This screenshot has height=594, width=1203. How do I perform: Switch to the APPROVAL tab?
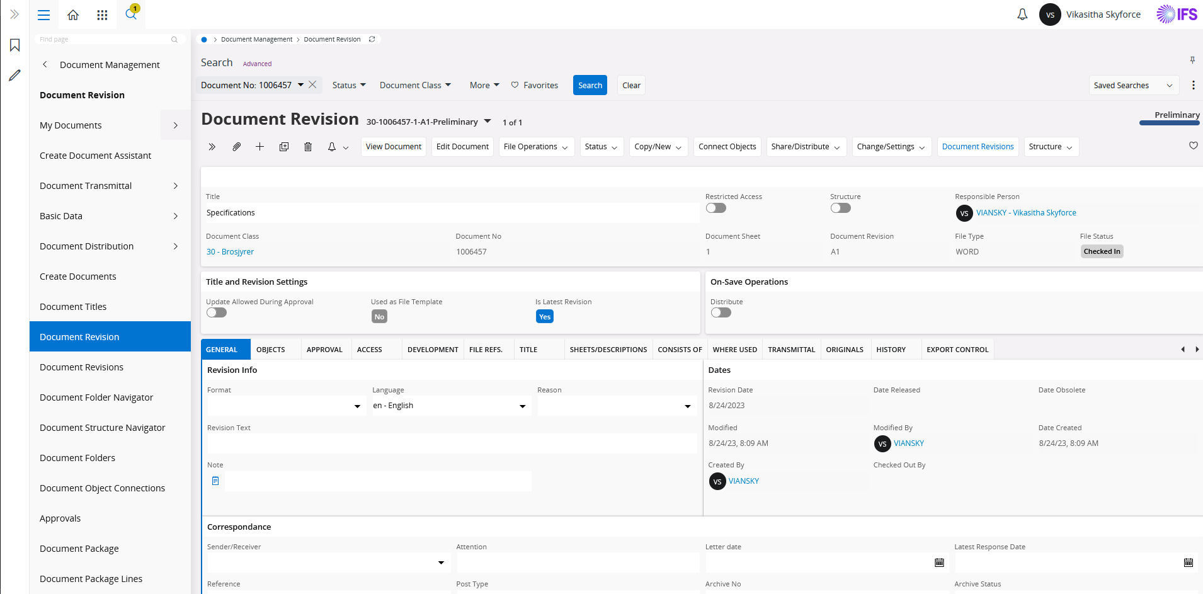coord(324,350)
